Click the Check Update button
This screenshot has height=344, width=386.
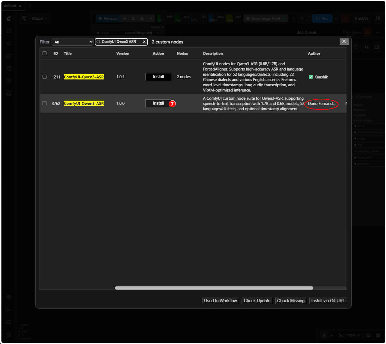(257, 301)
